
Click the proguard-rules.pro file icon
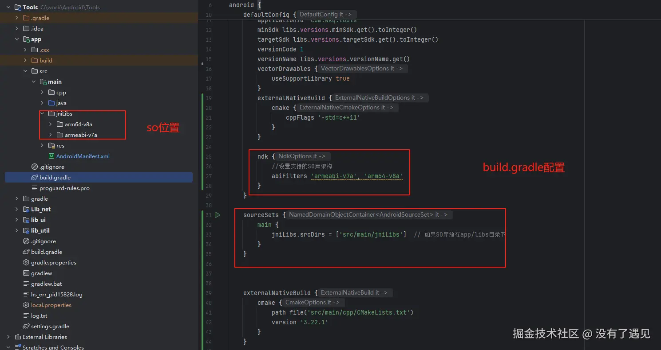coord(35,188)
